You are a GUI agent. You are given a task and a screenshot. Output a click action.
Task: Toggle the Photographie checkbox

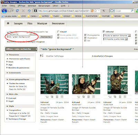point(85,35)
